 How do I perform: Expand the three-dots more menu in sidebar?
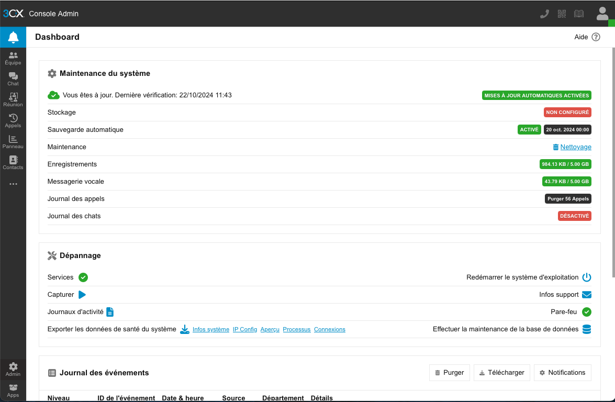click(x=13, y=184)
